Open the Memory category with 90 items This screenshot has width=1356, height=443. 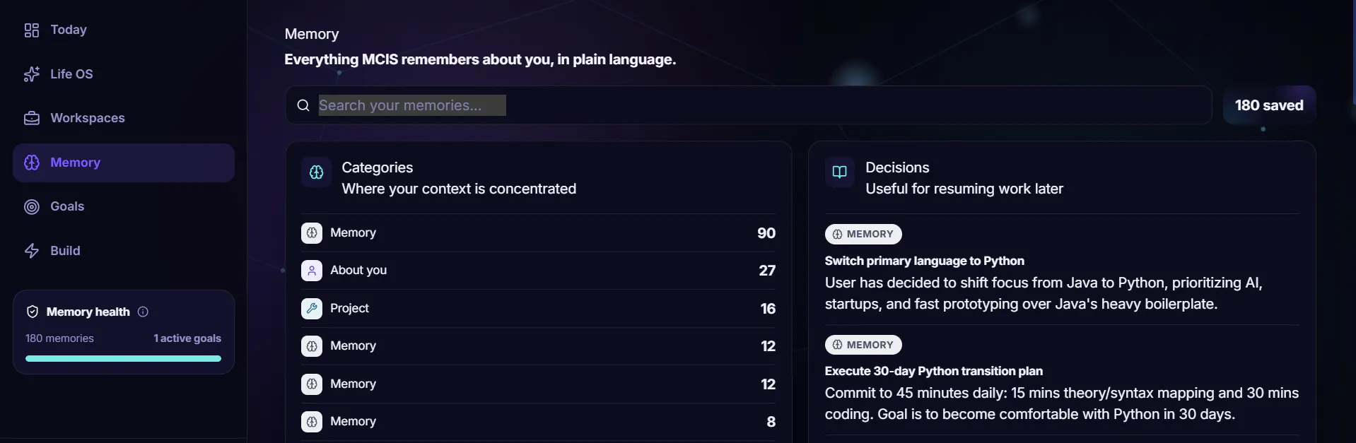[x=539, y=233]
